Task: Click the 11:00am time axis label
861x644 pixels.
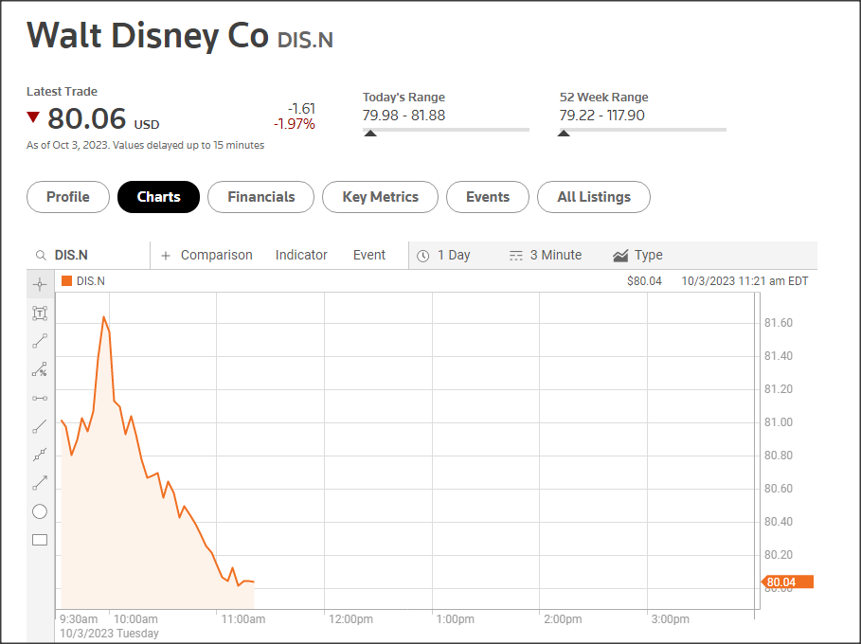Action: pyautogui.click(x=243, y=619)
